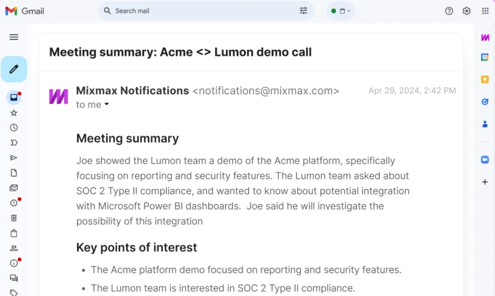Open Forums chat bubbles icon
Viewport: 495px width, 296px height.
[x=14, y=278]
